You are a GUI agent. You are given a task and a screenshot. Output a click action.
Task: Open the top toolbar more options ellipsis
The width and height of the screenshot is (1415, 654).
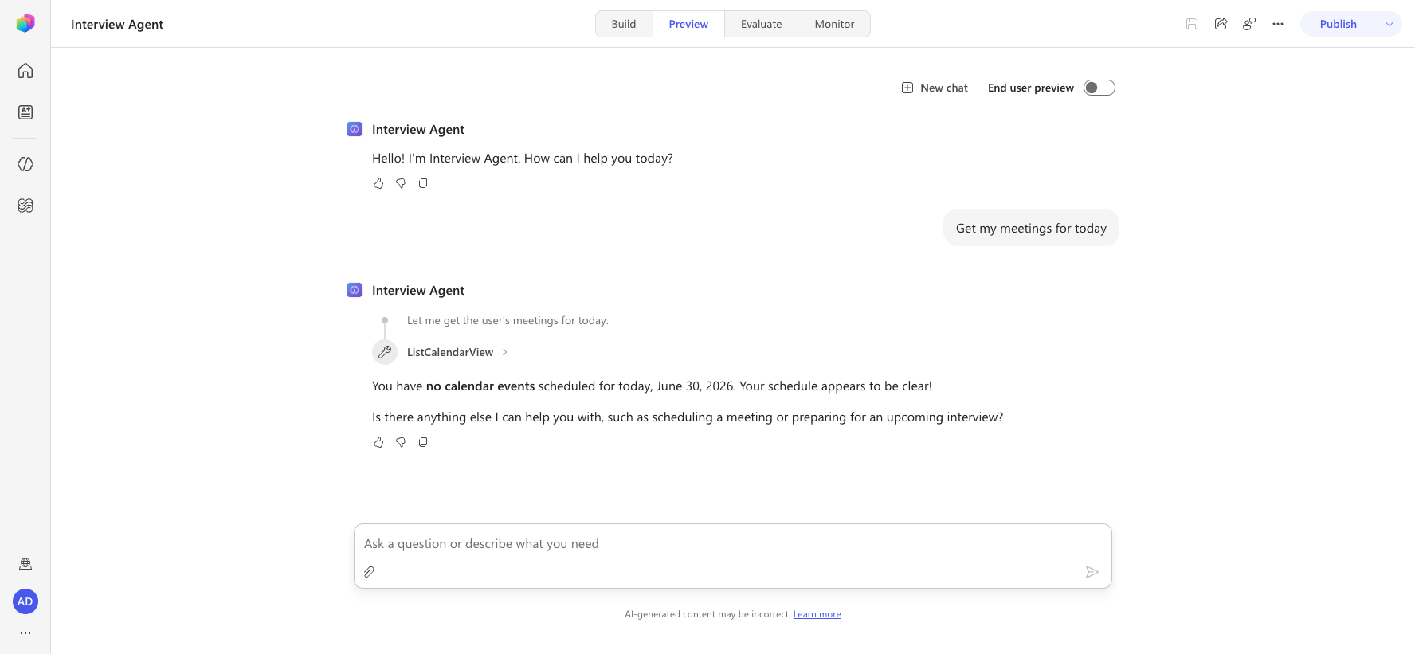pos(1278,24)
